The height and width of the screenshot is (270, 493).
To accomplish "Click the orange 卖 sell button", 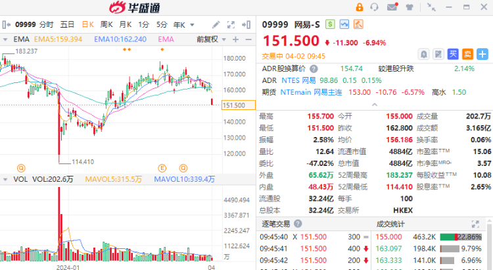I will point(467,54).
